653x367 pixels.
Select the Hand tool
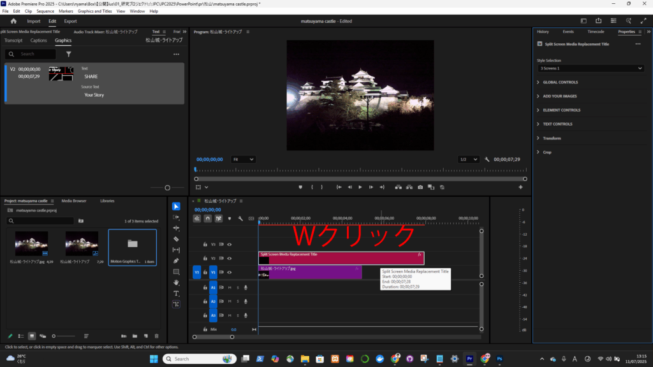pyautogui.click(x=176, y=282)
